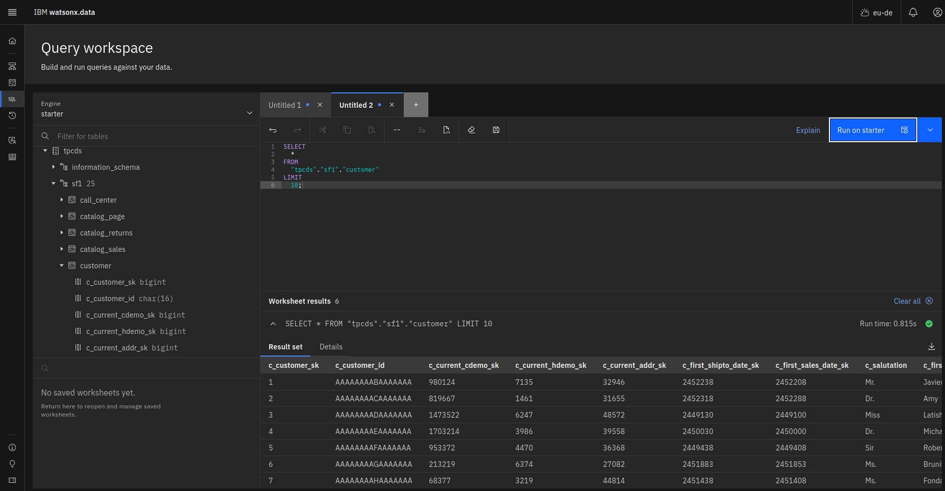
Task: Click line 6 in the SQL editor
Action: pyautogui.click(x=601, y=185)
